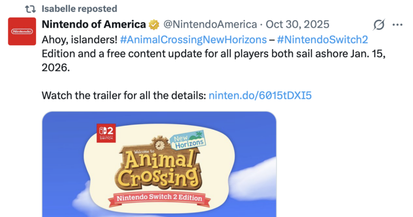The width and height of the screenshot is (413, 217).
Task: Open the Isabelle reposted label
Action: 79,9
